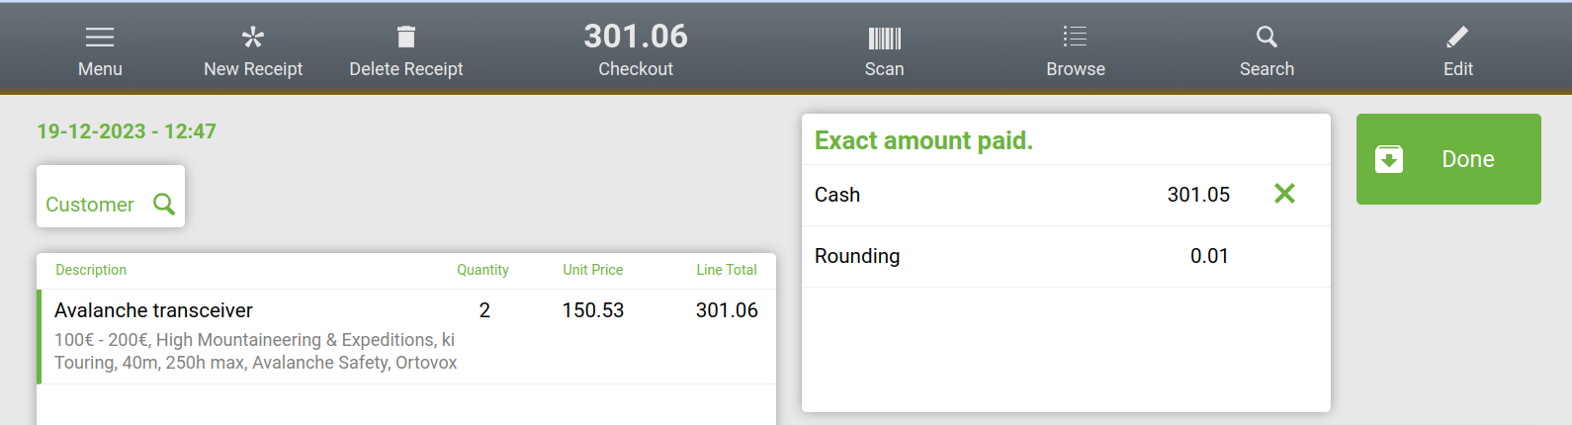
Task: Remove the Cash payment with green X
Action: (x=1284, y=194)
